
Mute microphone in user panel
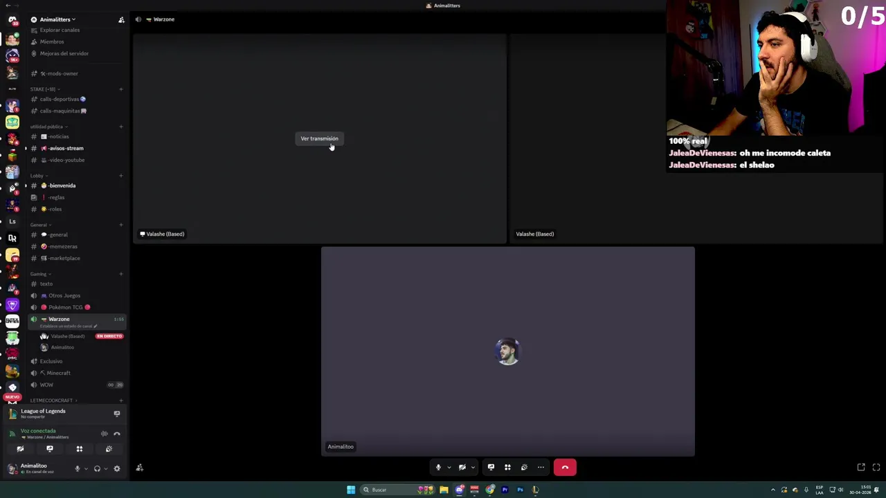(78, 468)
